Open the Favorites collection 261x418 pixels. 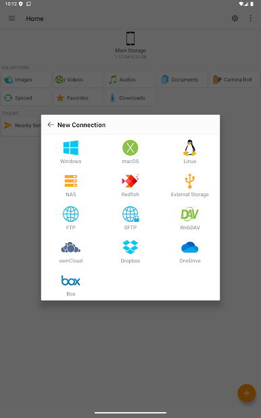78,98
